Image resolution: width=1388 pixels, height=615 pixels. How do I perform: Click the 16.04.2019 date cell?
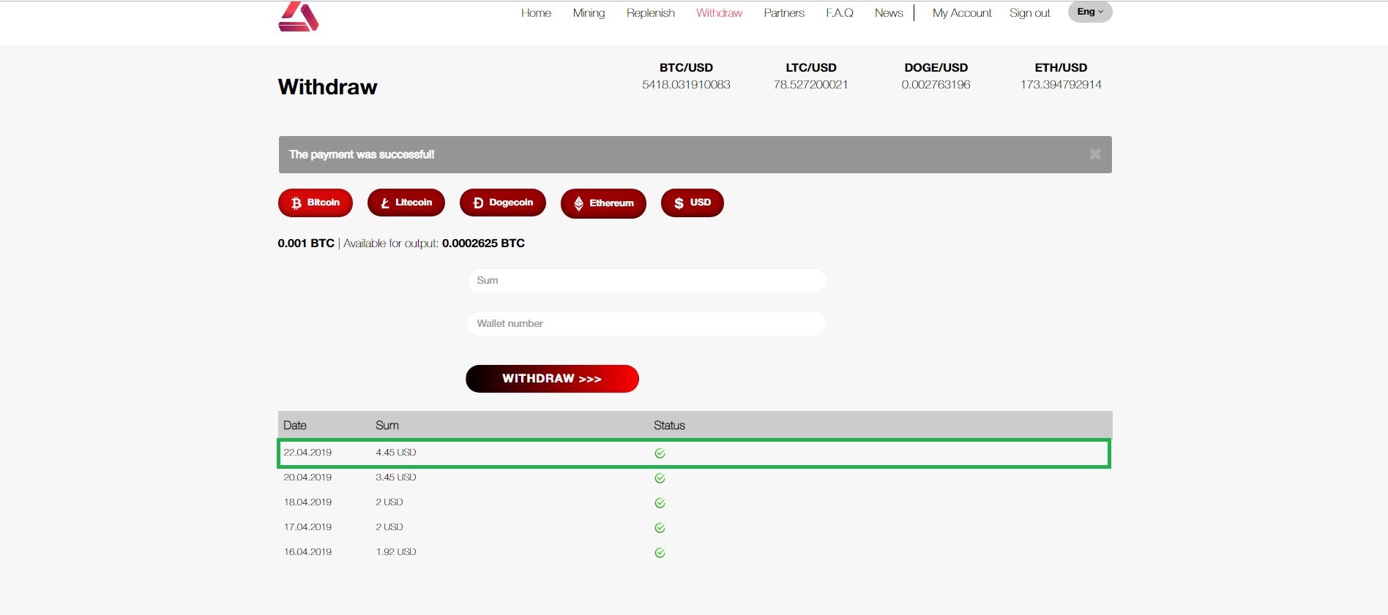coord(307,552)
